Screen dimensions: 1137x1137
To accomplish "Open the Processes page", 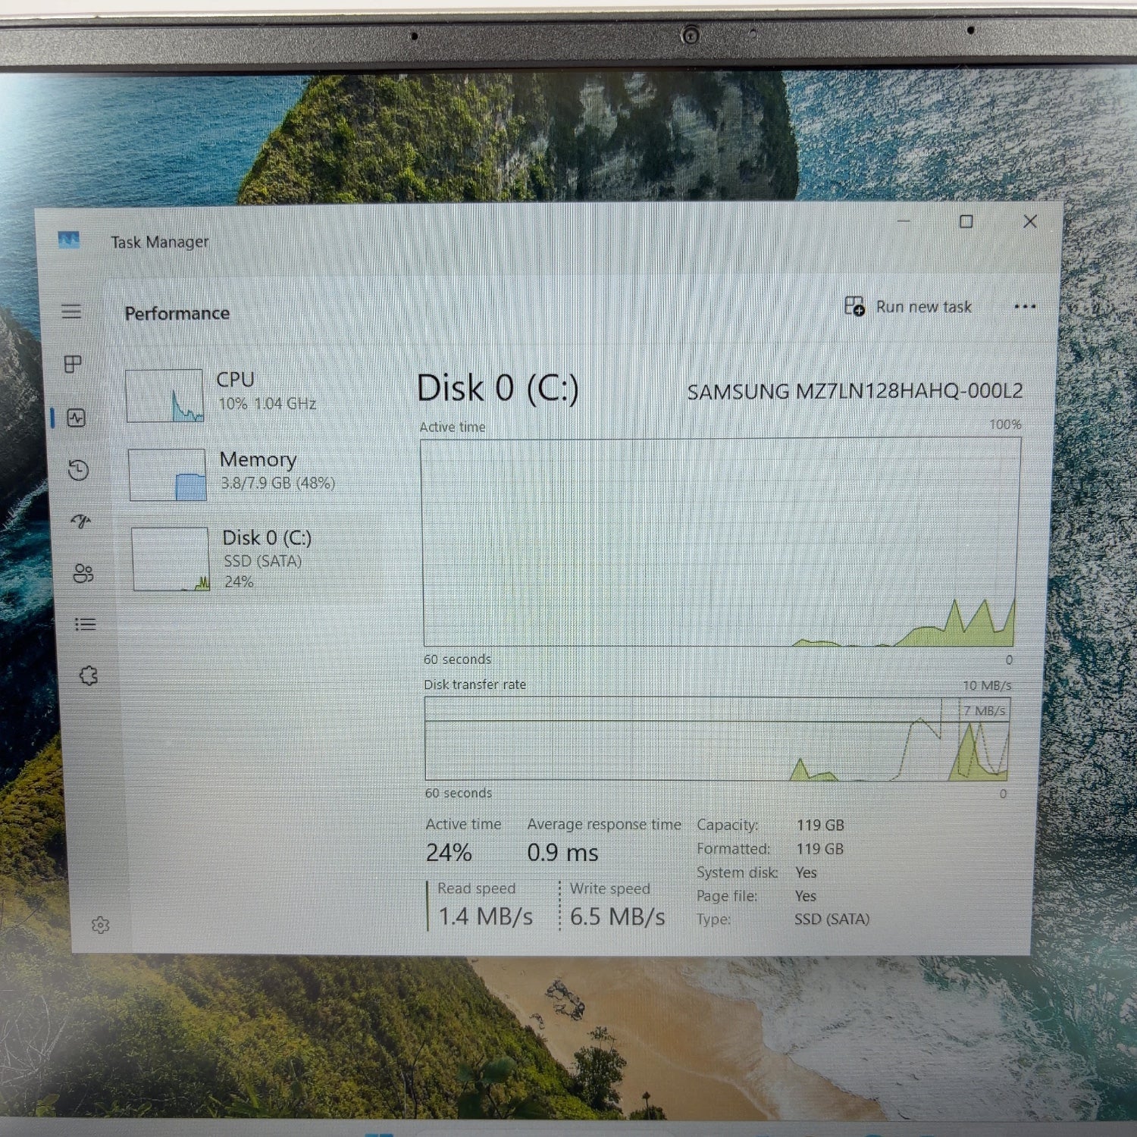I will pyautogui.click(x=72, y=365).
